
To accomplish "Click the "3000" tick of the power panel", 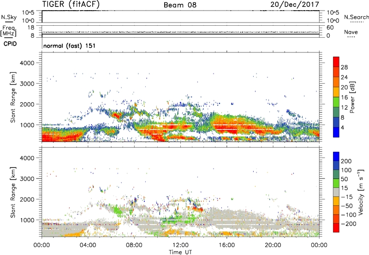I will (27, 84).
